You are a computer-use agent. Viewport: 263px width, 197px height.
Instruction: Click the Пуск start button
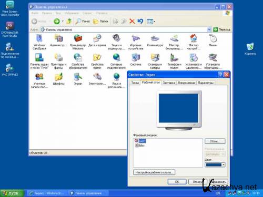[12, 193]
